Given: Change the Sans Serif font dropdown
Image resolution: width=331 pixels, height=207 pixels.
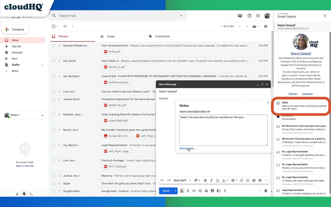Looking at the screenshot, I should pos(180,180).
